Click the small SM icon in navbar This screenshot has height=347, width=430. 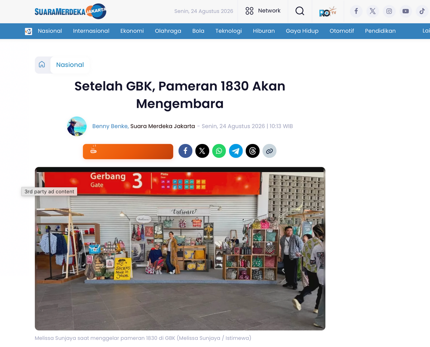tap(28, 31)
